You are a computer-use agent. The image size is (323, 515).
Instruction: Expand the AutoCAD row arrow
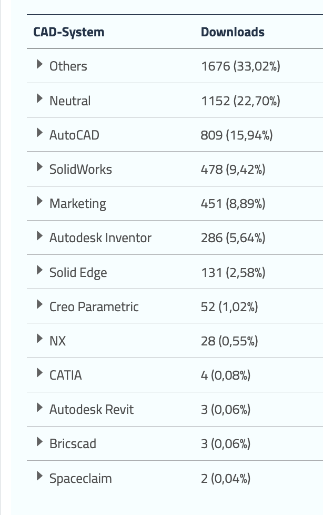(x=40, y=133)
